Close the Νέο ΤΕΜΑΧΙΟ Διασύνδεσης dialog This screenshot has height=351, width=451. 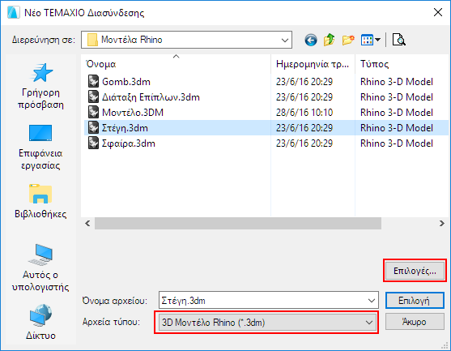438,12
